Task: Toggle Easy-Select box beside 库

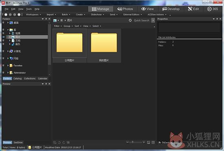Action: [x=3, y=30]
